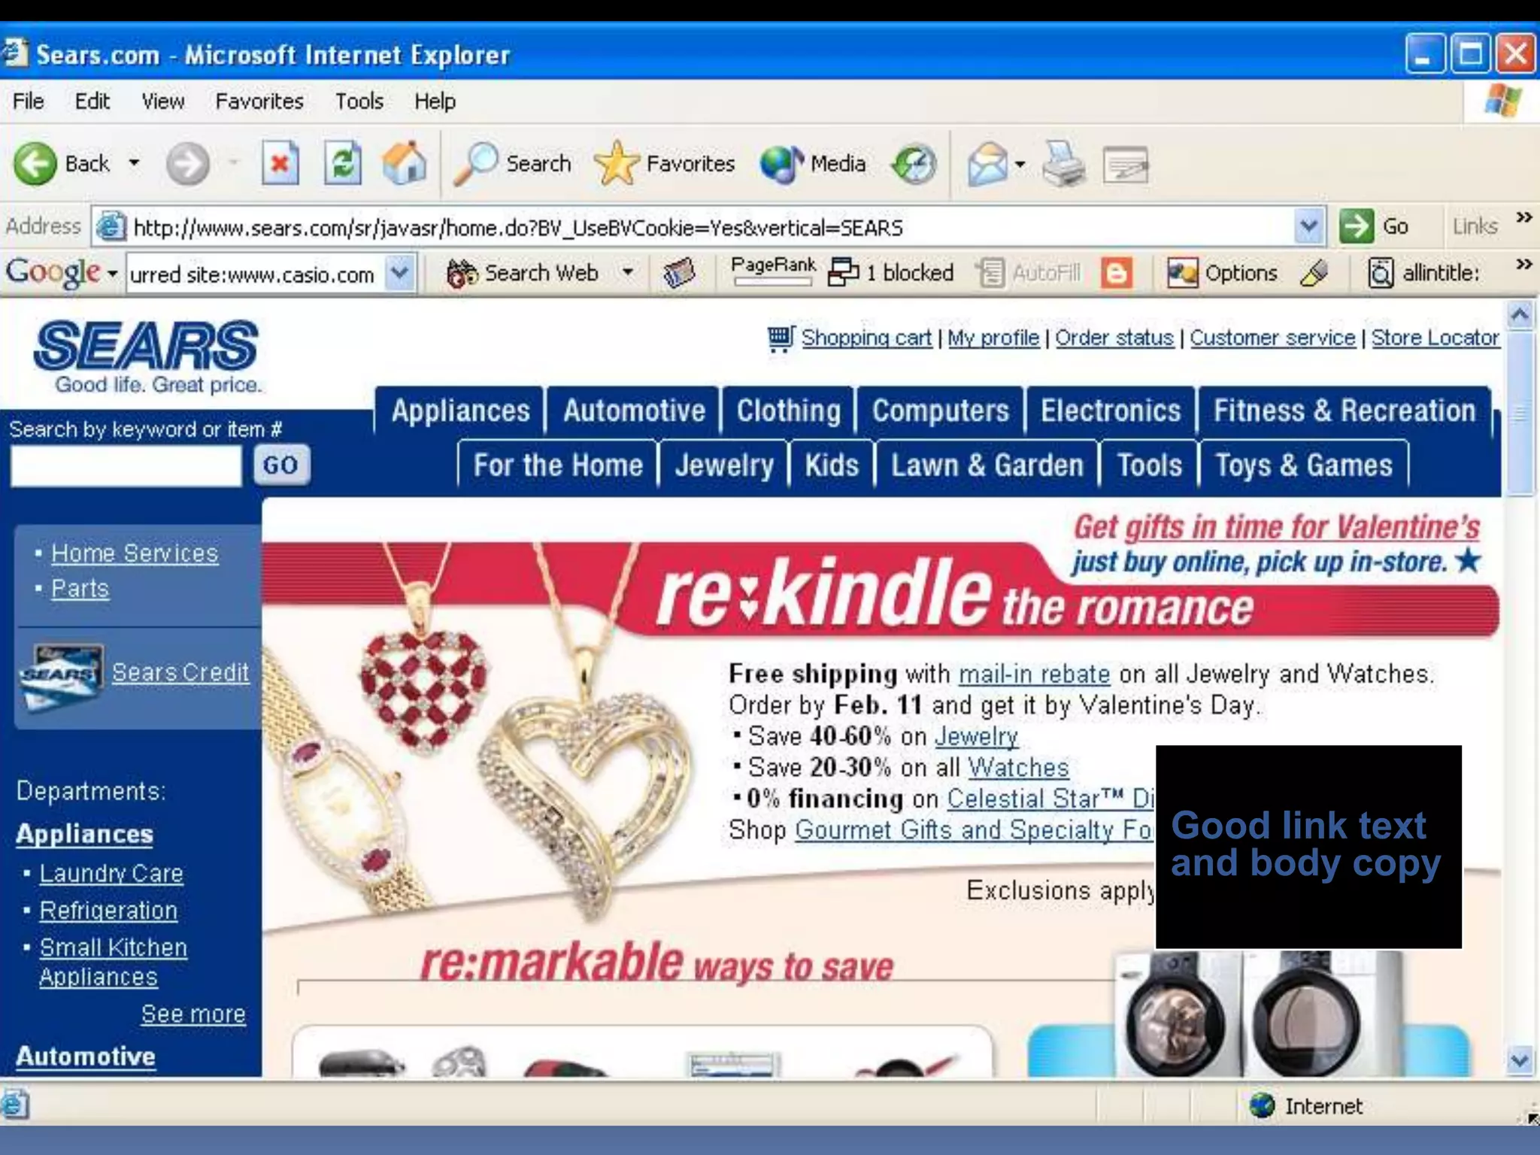Click the Edit page icon in the toolbar

click(1126, 165)
